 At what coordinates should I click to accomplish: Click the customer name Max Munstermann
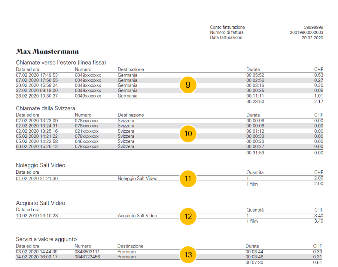(x=47, y=52)
